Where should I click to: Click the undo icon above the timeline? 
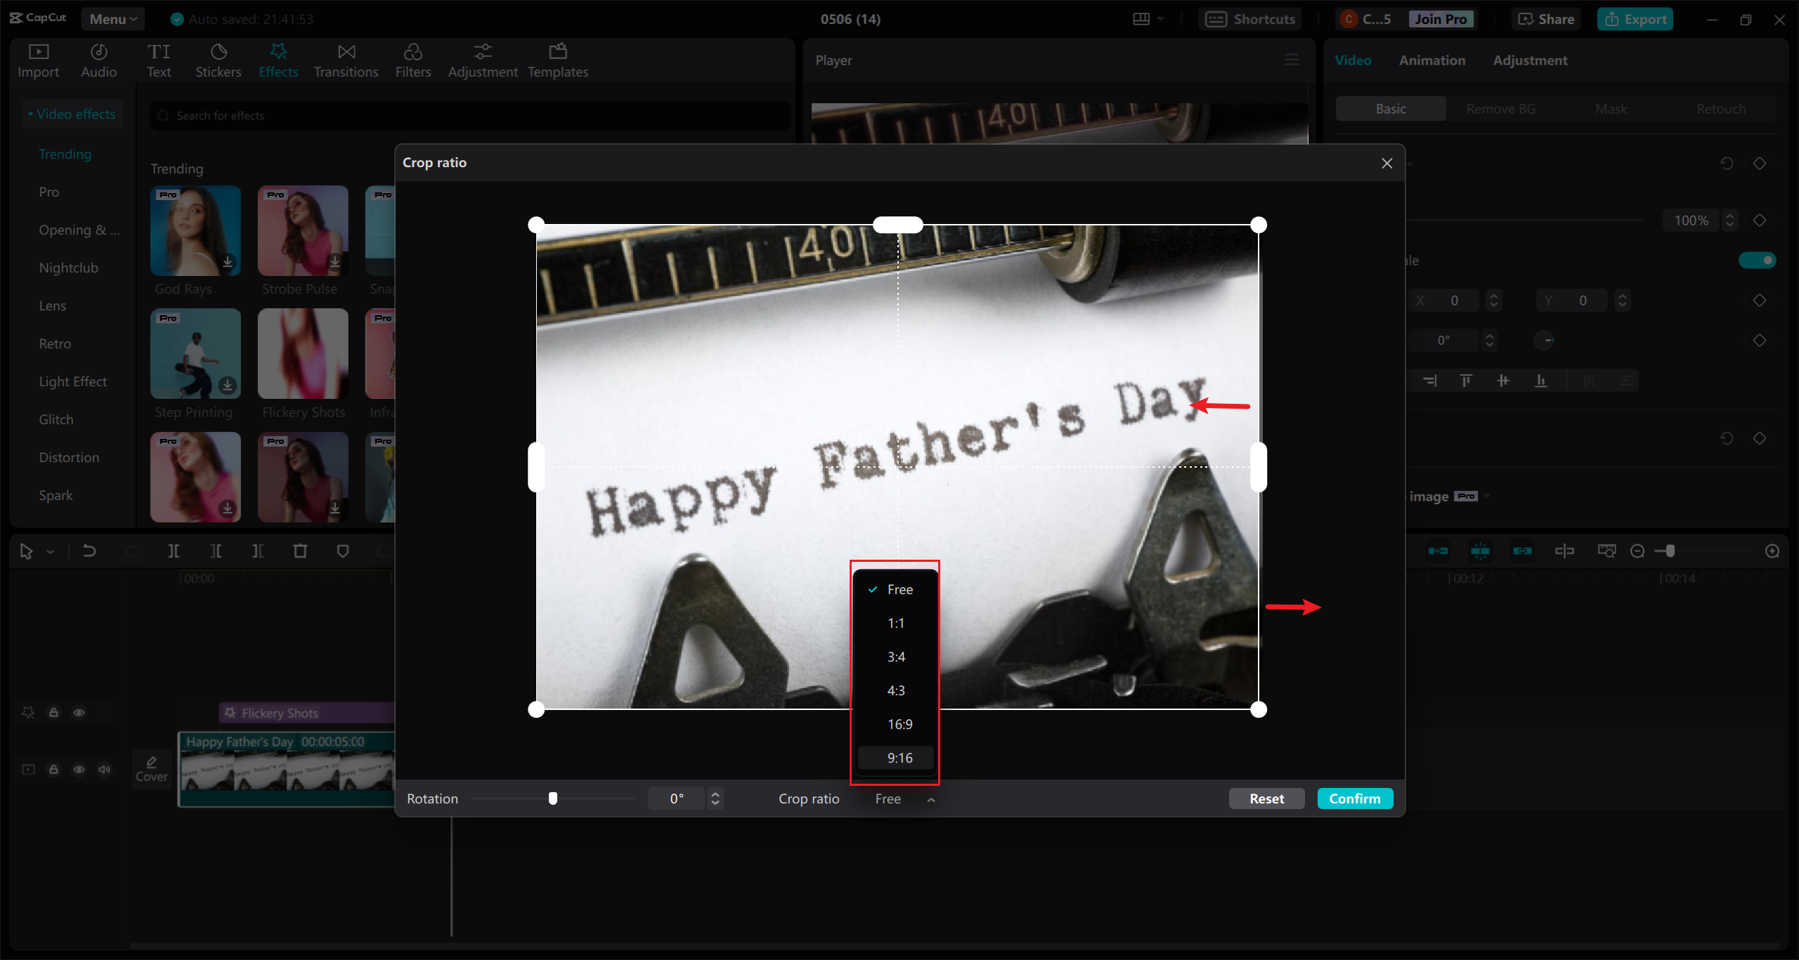[89, 551]
